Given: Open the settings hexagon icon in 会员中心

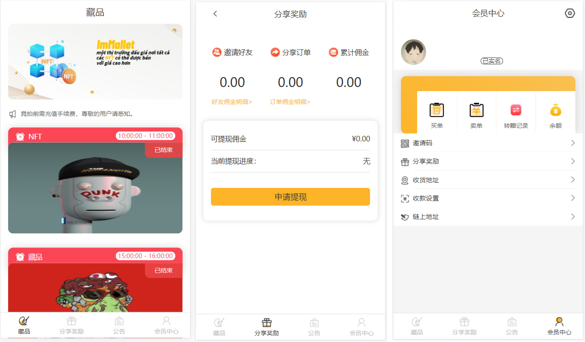Looking at the screenshot, I should point(570,13).
